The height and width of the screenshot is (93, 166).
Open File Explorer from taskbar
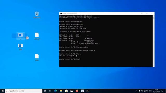click(61, 91)
